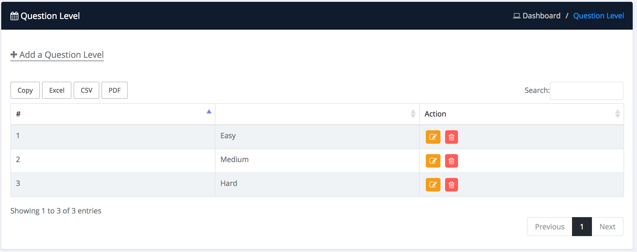Export table to Excel
The width and height of the screenshot is (637, 252).
coord(57,90)
